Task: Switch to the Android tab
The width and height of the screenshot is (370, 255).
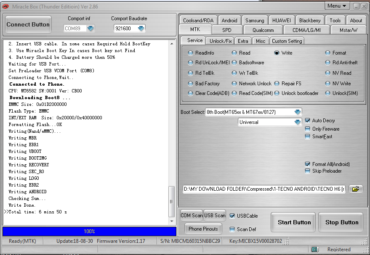Action: 229,20
